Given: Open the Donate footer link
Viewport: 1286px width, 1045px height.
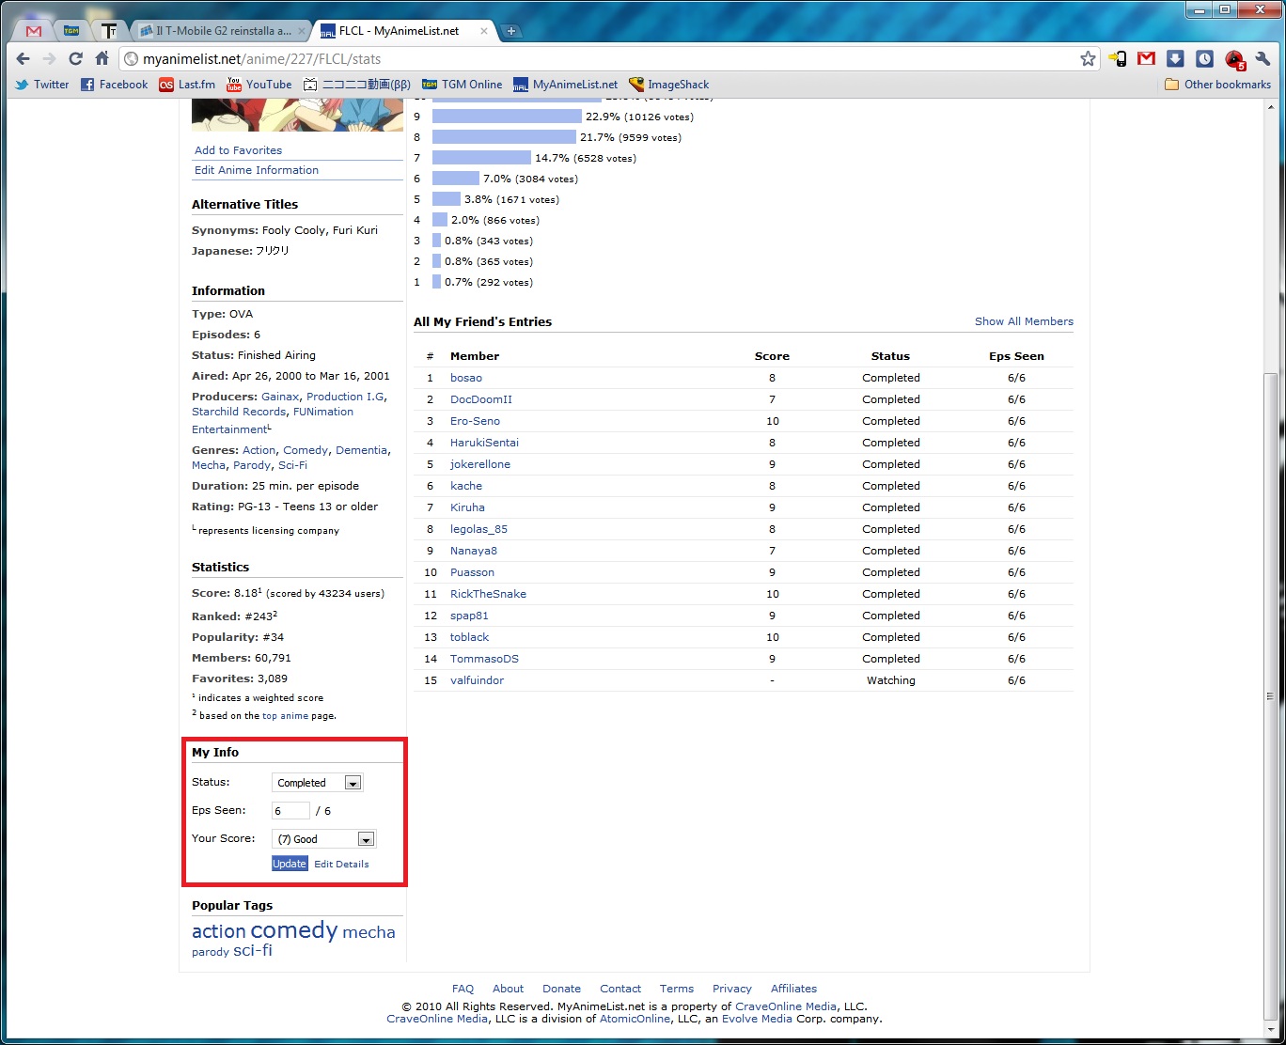Looking at the screenshot, I should click(x=561, y=989).
